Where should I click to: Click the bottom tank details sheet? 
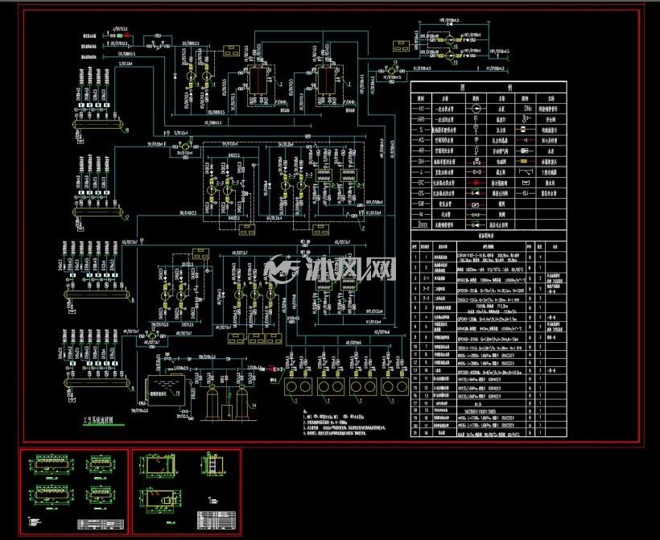pyautogui.click(x=187, y=492)
